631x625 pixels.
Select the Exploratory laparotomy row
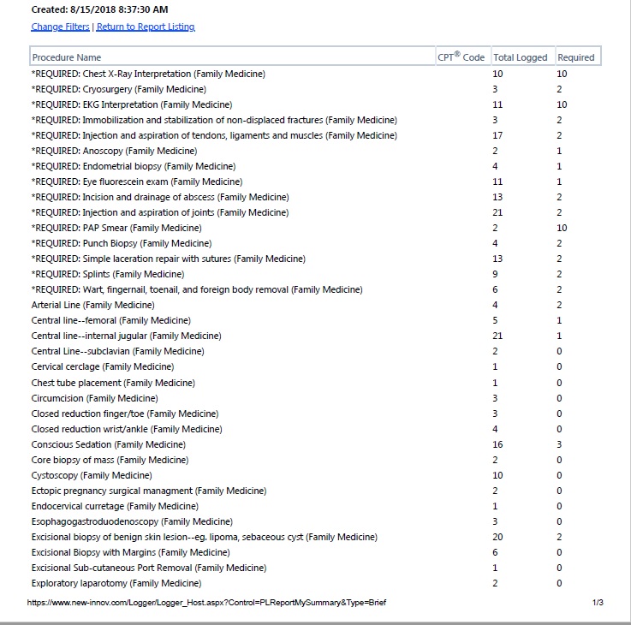point(116,583)
